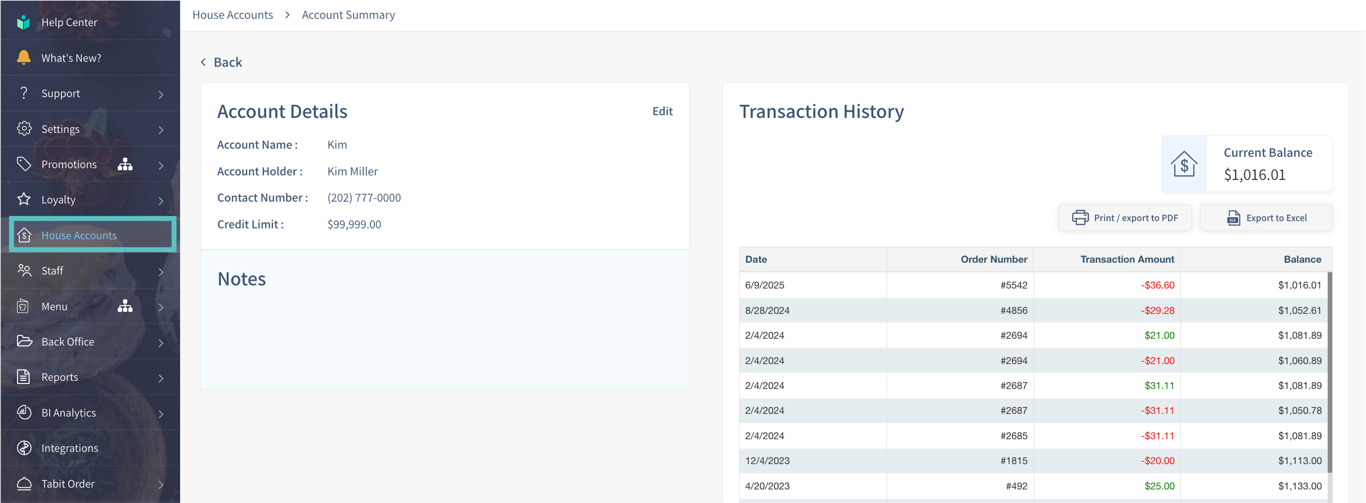
Task: Click the Loyalty star icon
Action: pos(24,199)
